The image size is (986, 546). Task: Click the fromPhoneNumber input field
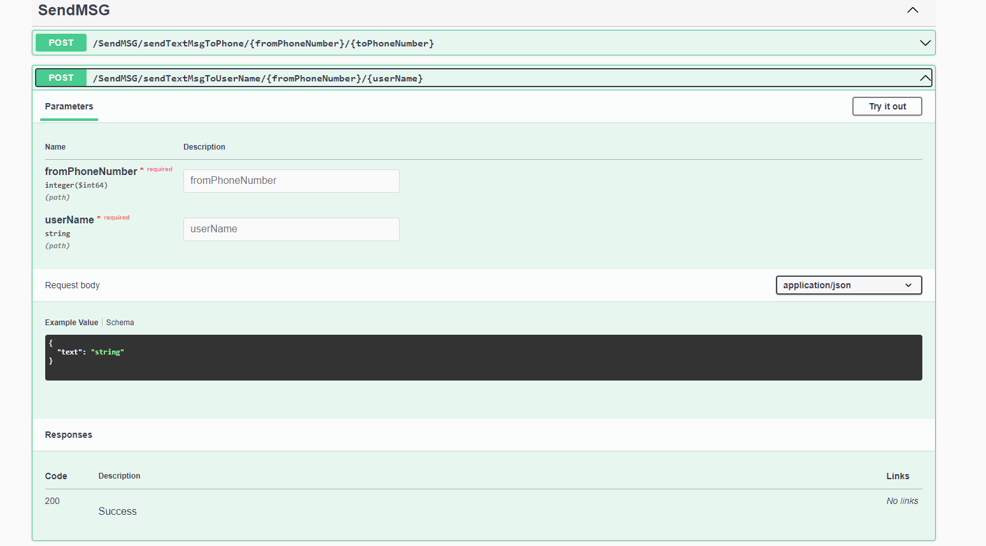pos(291,181)
